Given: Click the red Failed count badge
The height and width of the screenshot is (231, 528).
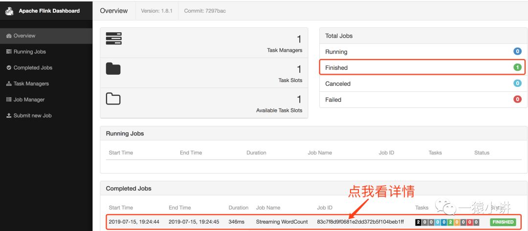Looking at the screenshot, I should click(517, 99).
